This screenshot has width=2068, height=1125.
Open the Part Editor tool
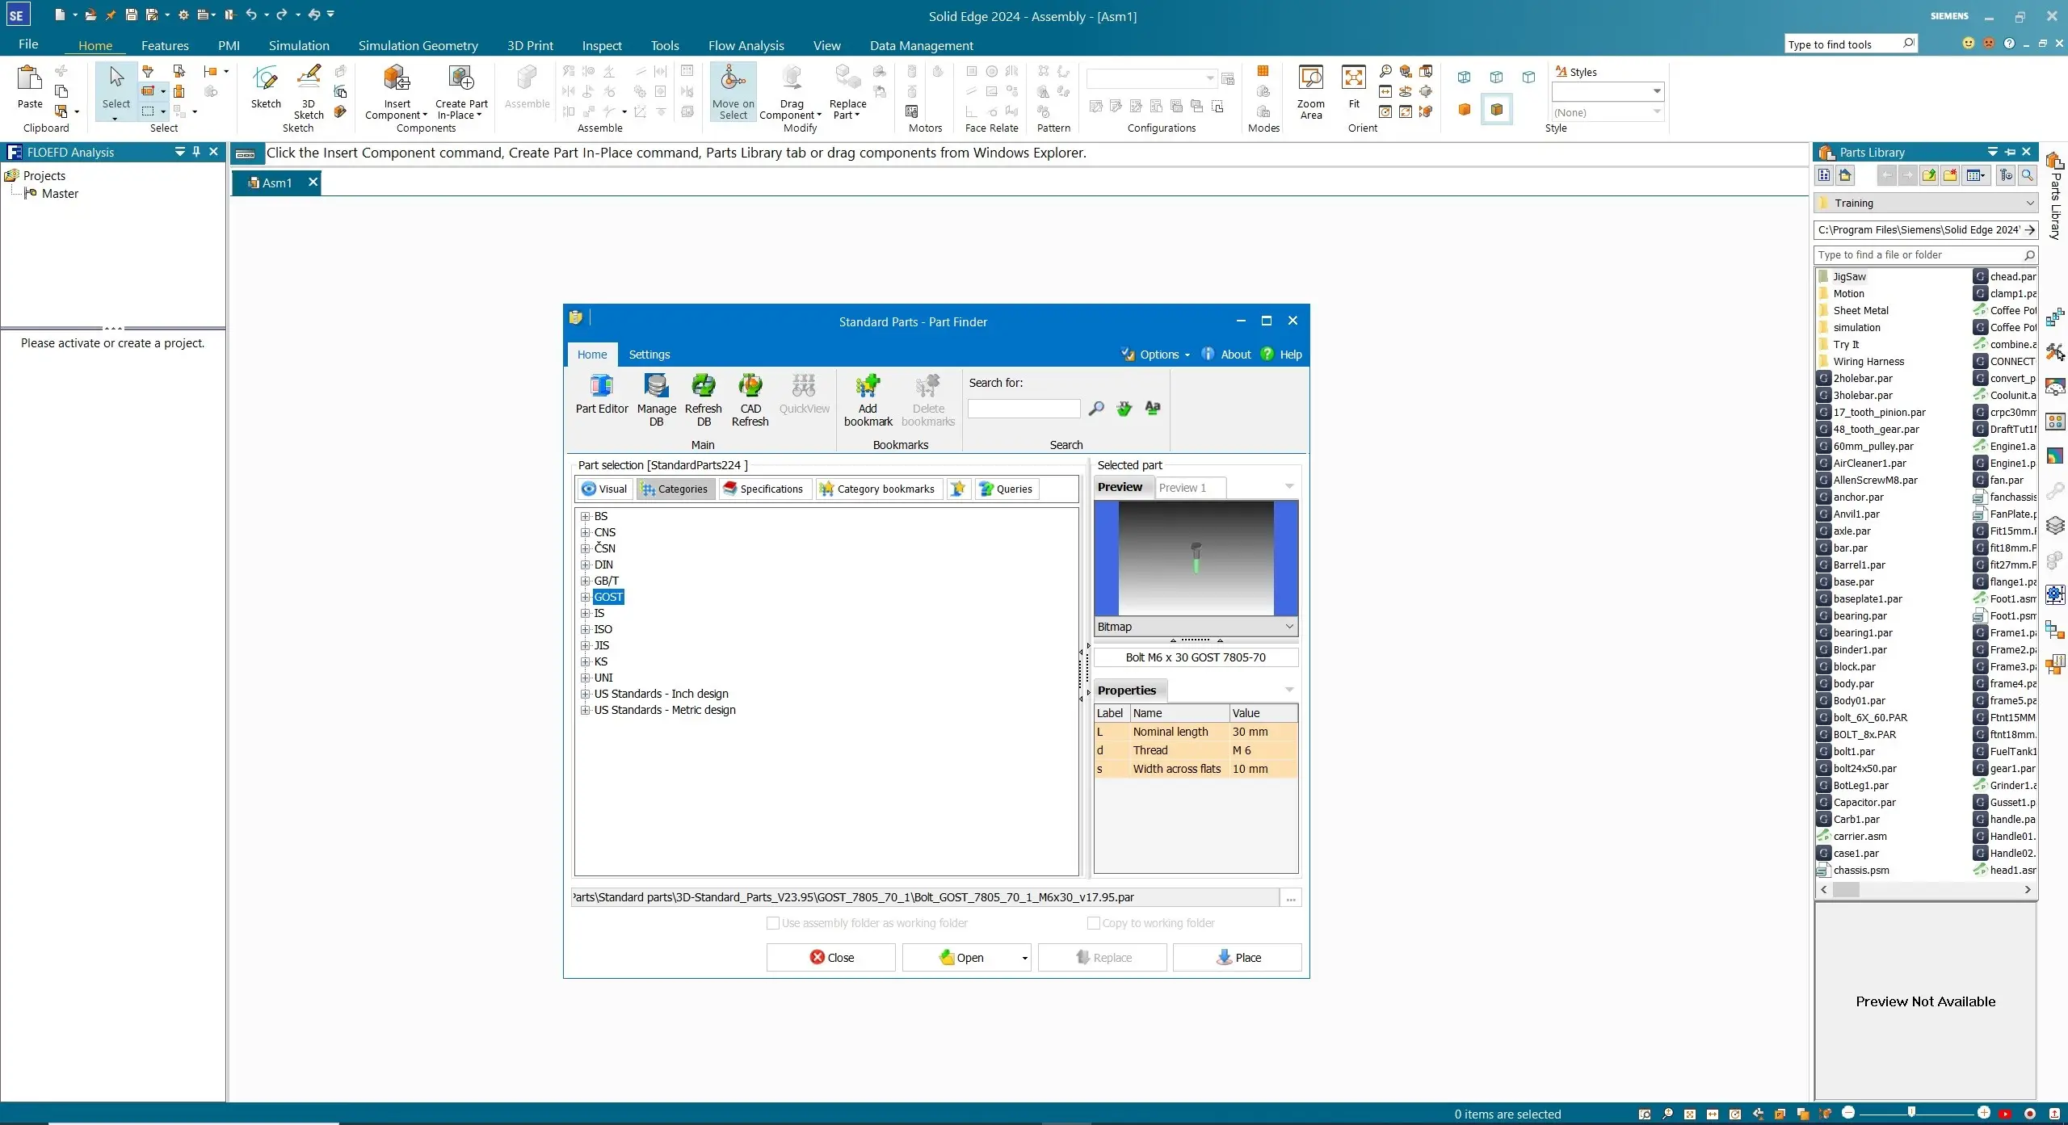(601, 394)
